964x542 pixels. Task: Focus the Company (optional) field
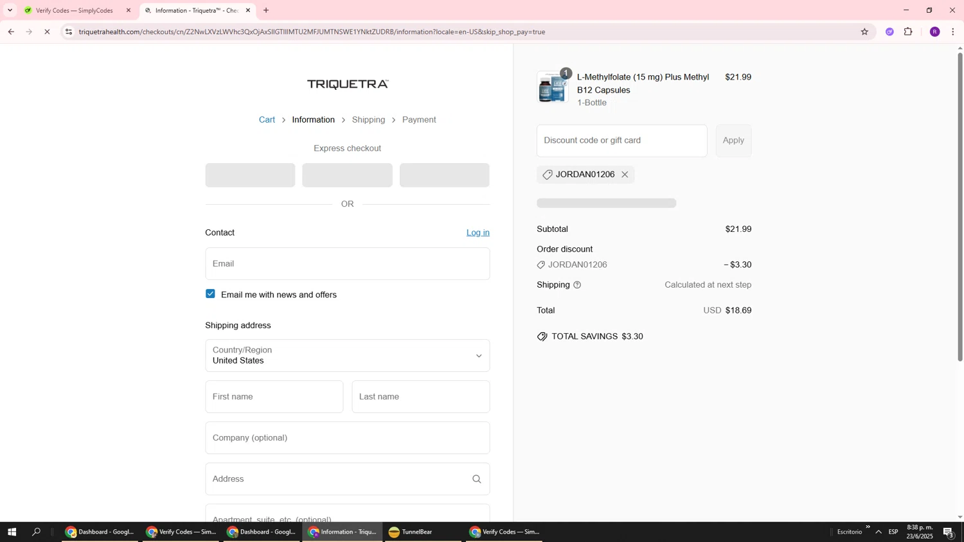tap(347, 438)
